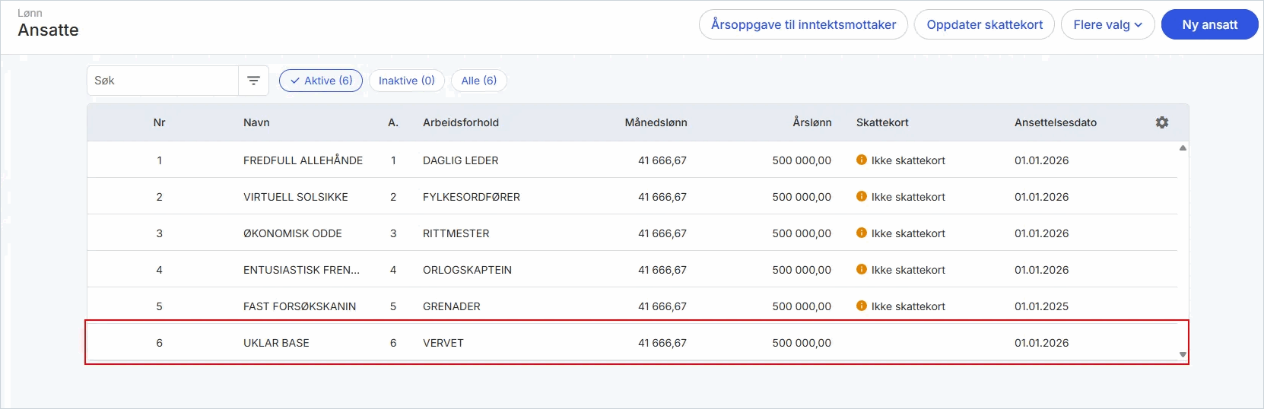Click the tax card warning icon for ENTUSIASTISK FREN...
This screenshot has width=1264, height=409.
862,269
